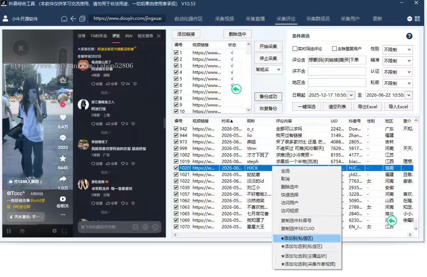Click the heart icon showing 24 likes
The height and width of the screenshot is (277, 427).
(x=123, y=84)
